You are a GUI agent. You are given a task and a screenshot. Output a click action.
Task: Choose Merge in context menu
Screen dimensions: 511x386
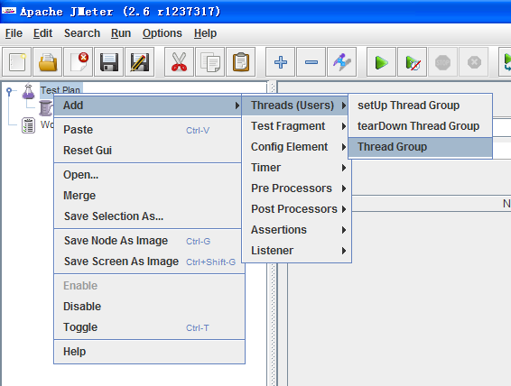[x=149, y=196]
